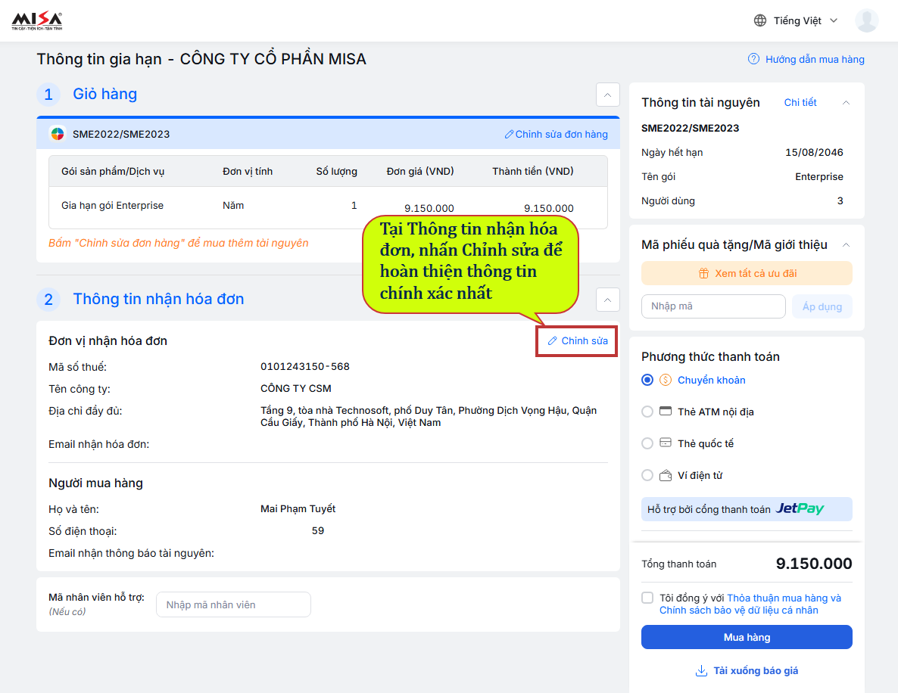The height and width of the screenshot is (693, 898).
Task: Click the Mua hàng button
Action: pyautogui.click(x=747, y=637)
